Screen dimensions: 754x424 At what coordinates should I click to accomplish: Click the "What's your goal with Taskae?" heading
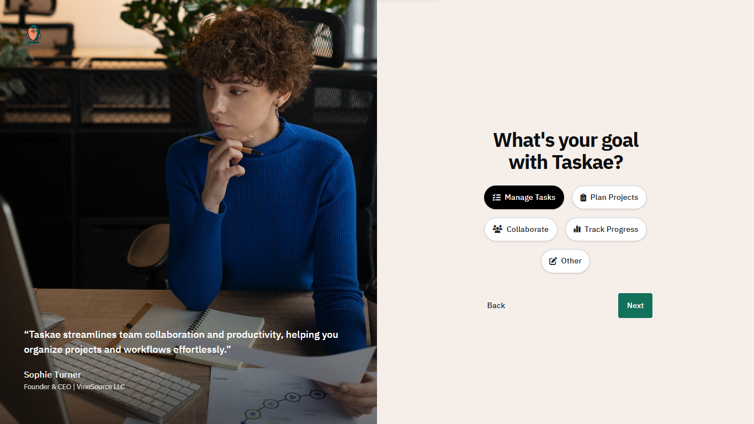pos(566,151)
